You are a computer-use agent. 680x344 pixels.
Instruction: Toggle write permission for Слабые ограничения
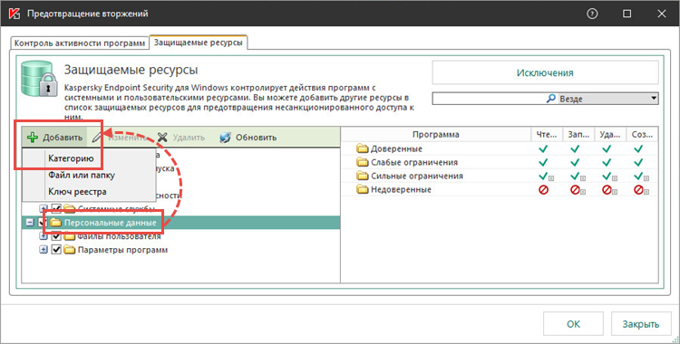575,162
